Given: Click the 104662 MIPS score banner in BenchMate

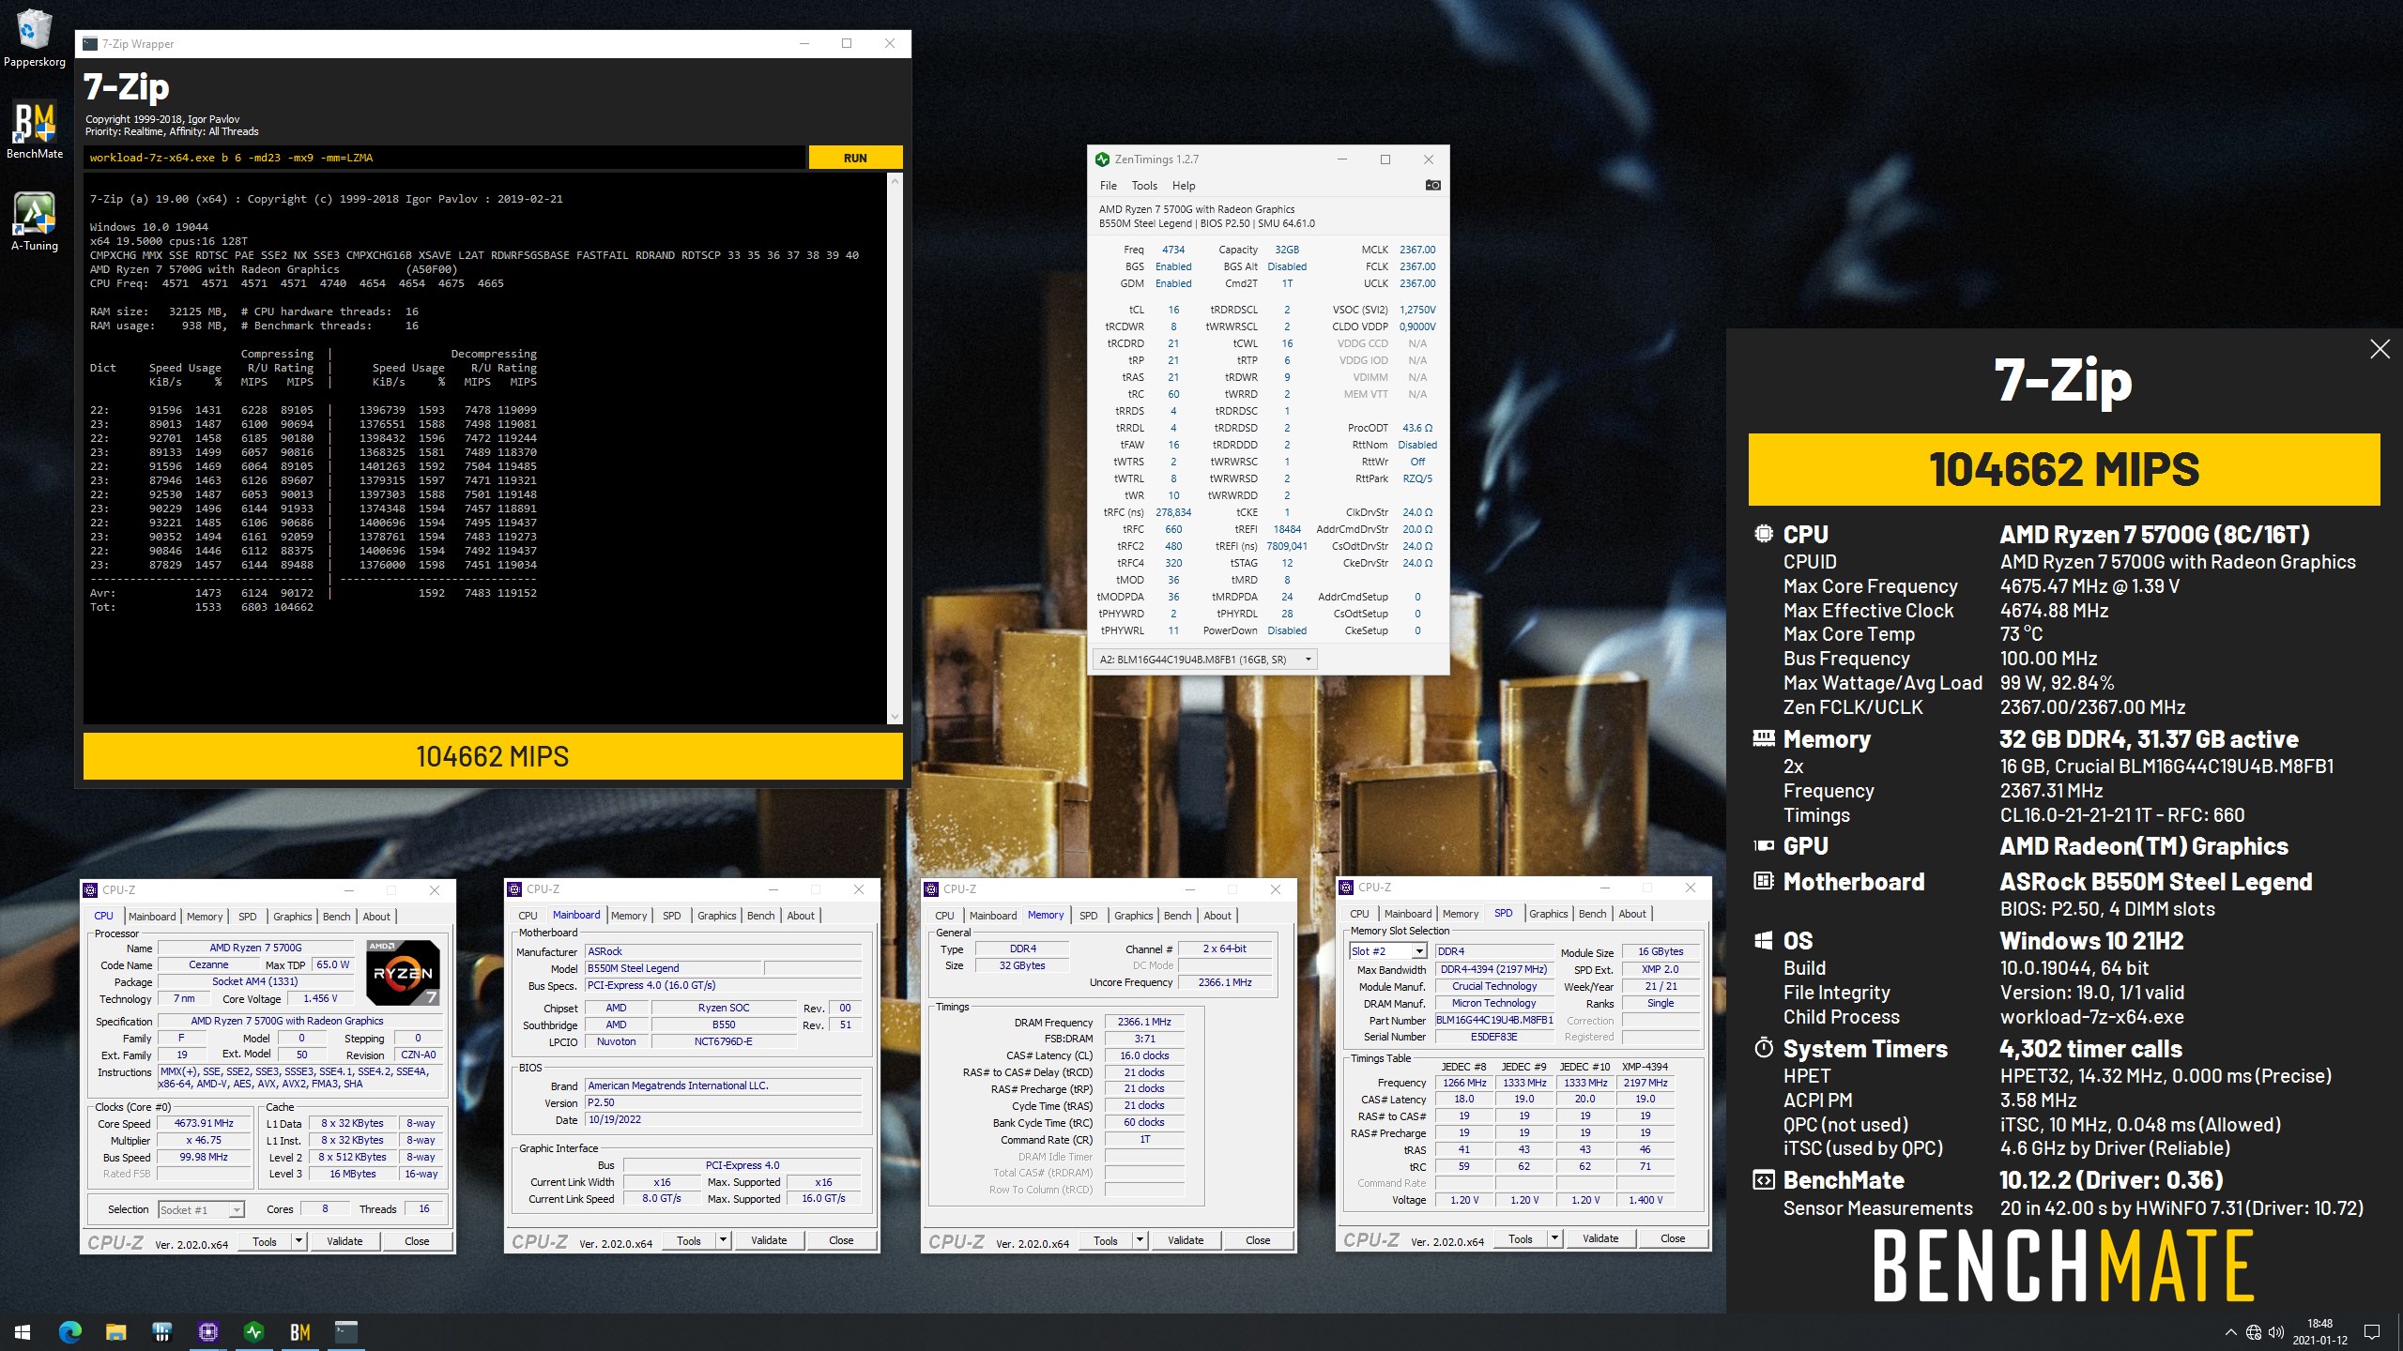Looking at the screenshot, I should [x=2064, y=470].
